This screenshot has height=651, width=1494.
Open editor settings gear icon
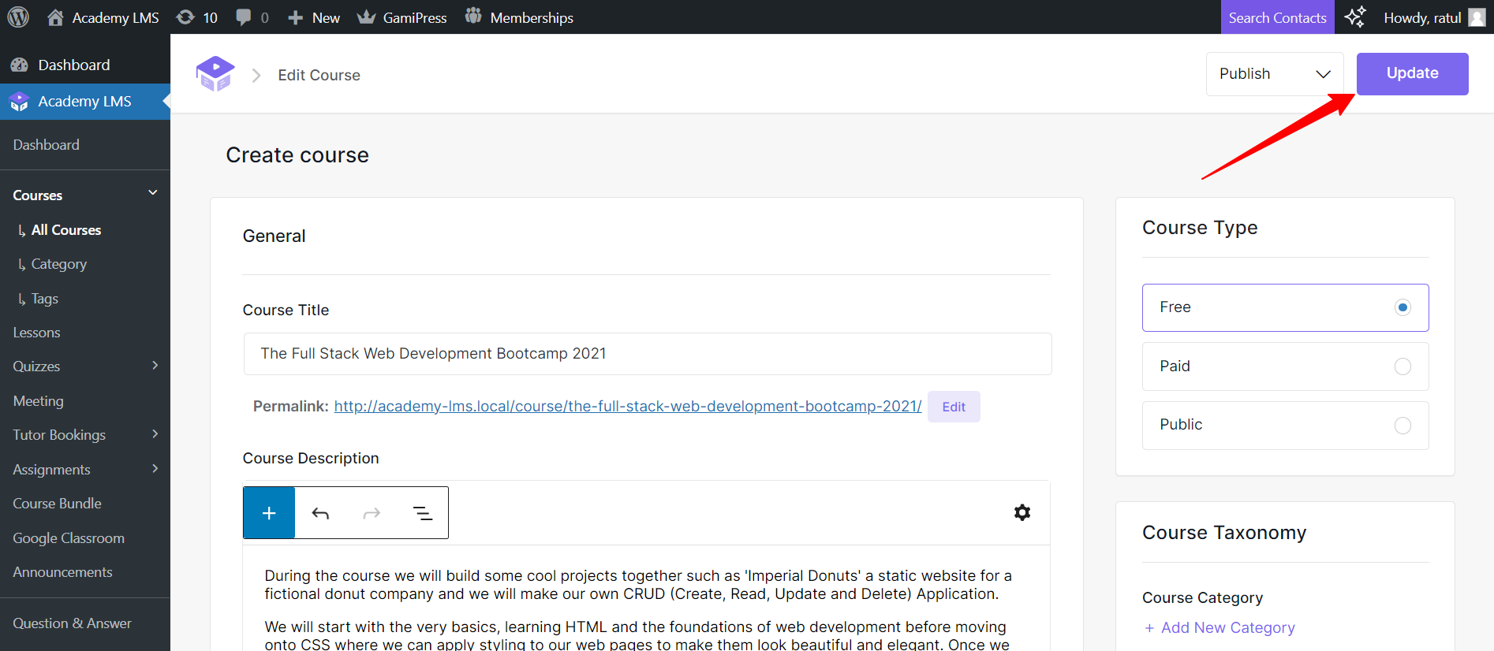[x=1022, y=512]
